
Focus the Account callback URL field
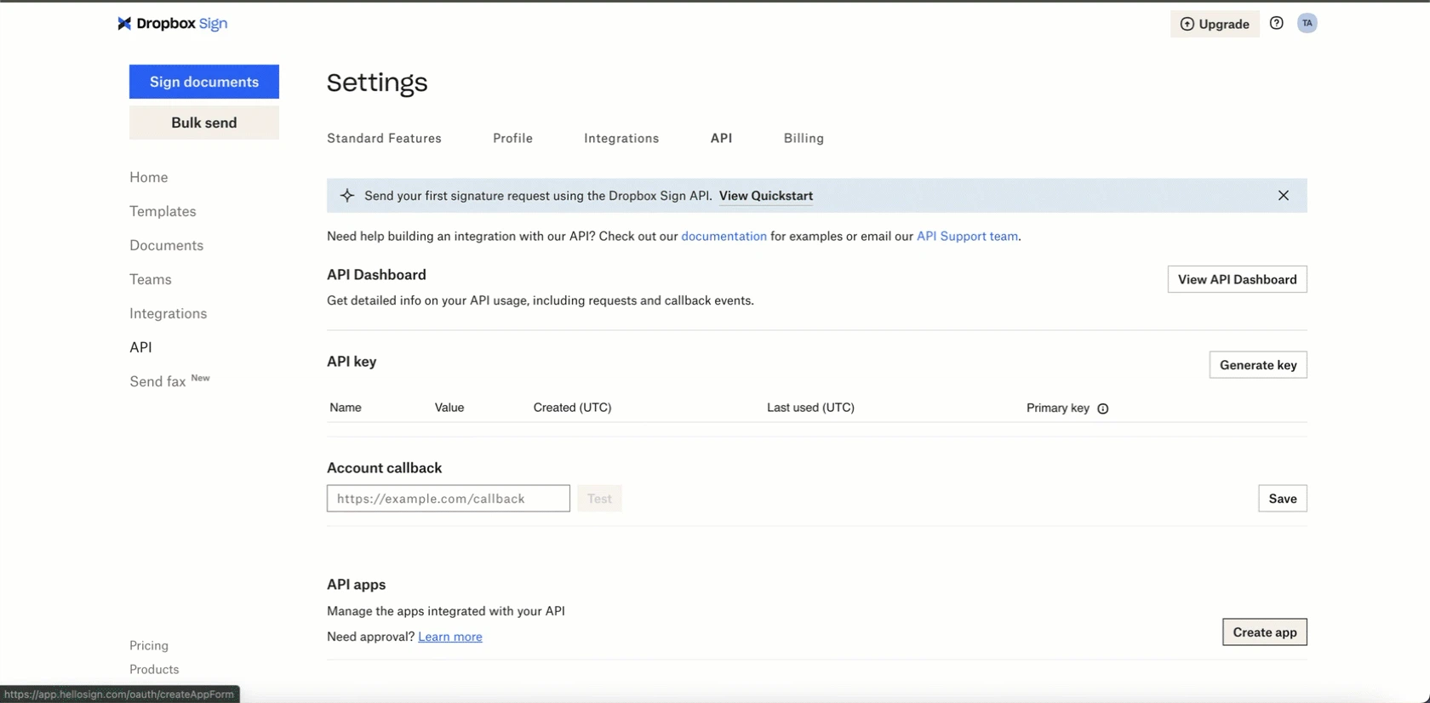449,499
